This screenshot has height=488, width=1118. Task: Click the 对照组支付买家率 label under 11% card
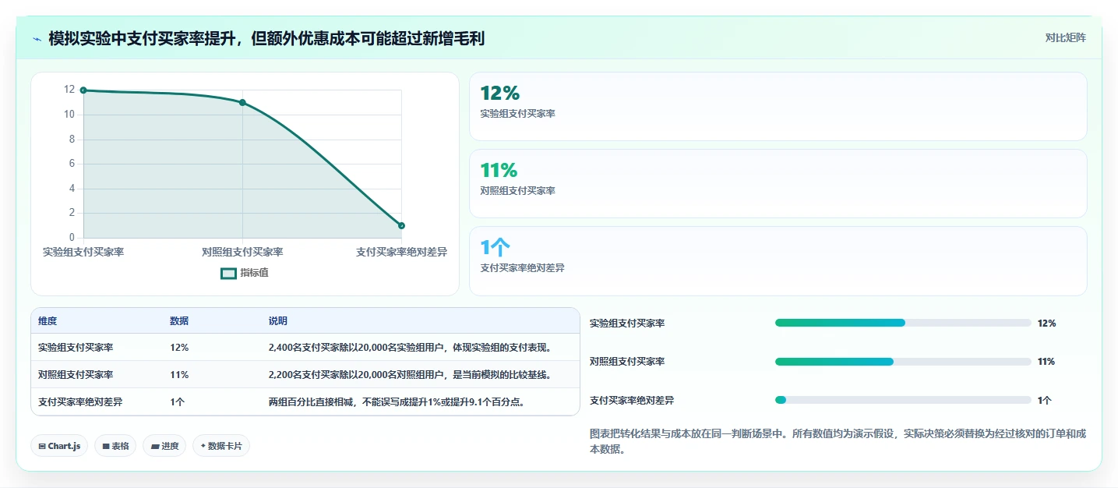pos(517,191)
